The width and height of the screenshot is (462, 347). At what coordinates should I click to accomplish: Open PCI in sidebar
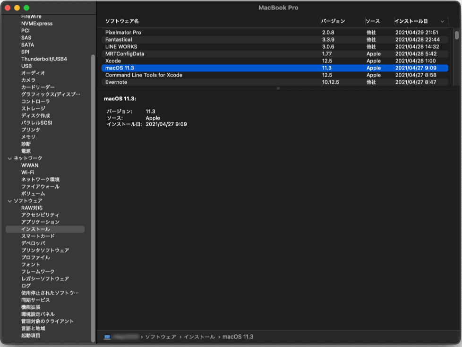coord(26,31)
